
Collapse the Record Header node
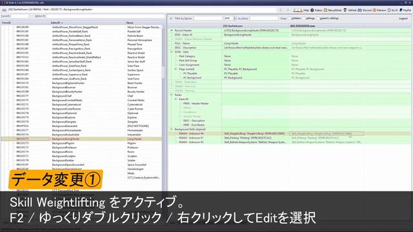coord(172,30)
